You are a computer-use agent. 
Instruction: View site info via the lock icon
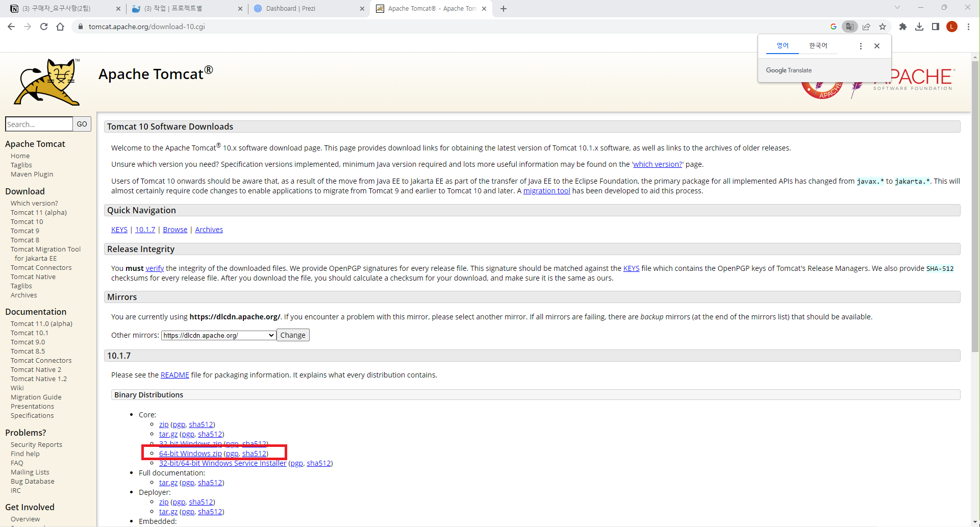coord(80,27)
